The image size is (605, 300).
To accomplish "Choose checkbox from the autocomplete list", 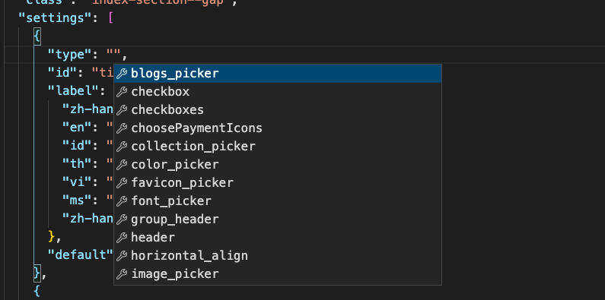I will 278,92.
